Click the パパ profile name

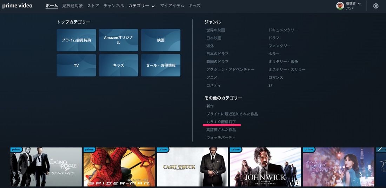(350, 8)
